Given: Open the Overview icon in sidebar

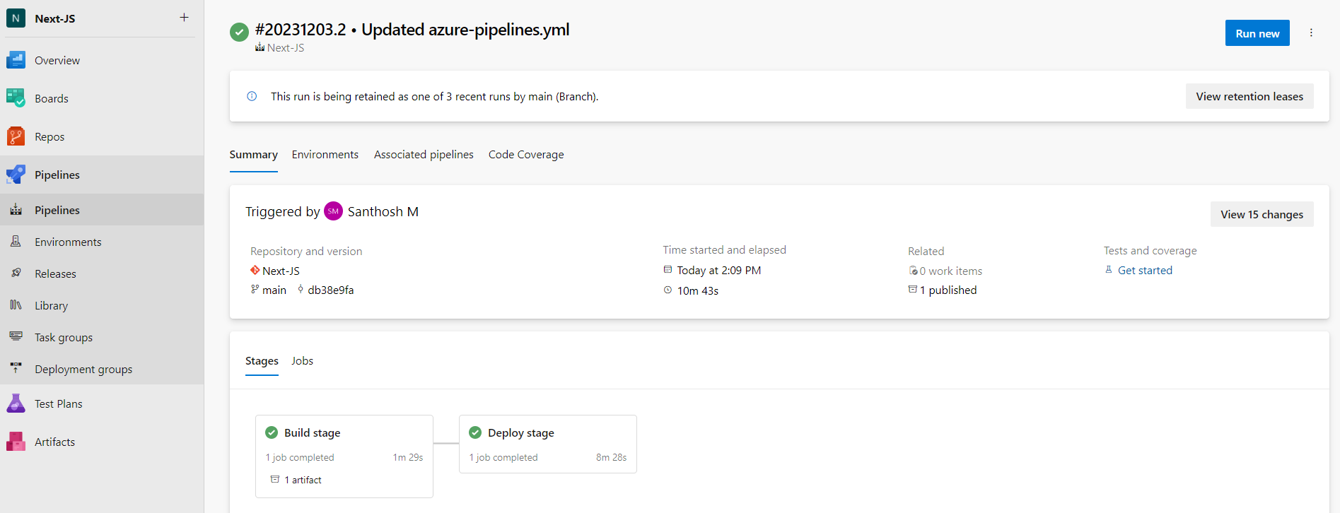Looking at the screenshot, I should click(16, 60).
